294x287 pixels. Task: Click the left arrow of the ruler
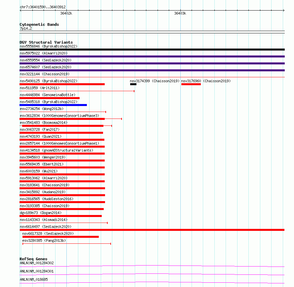[x=20, y=11]
